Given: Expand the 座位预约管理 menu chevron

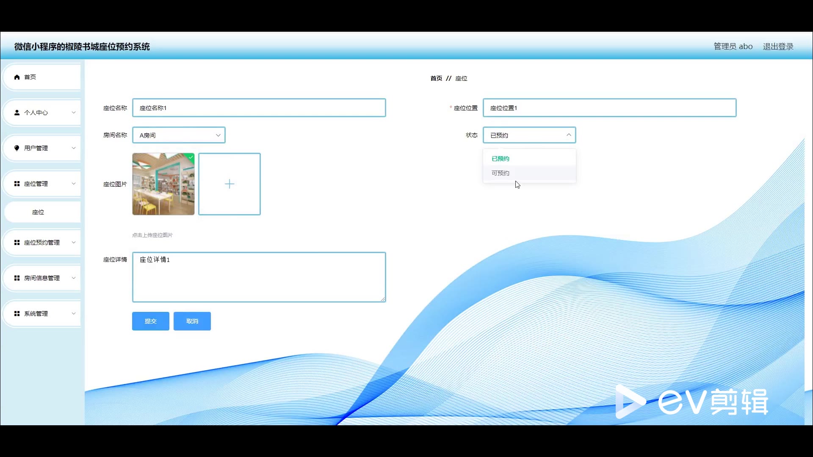Looking at the screenshot, I should 74,242.
